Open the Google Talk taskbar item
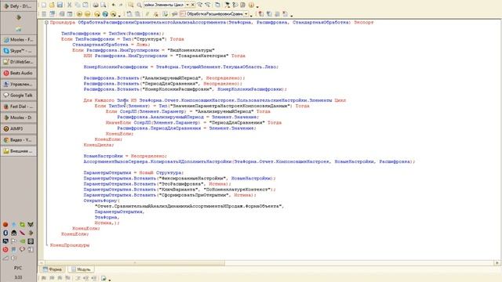 [19, 96]
